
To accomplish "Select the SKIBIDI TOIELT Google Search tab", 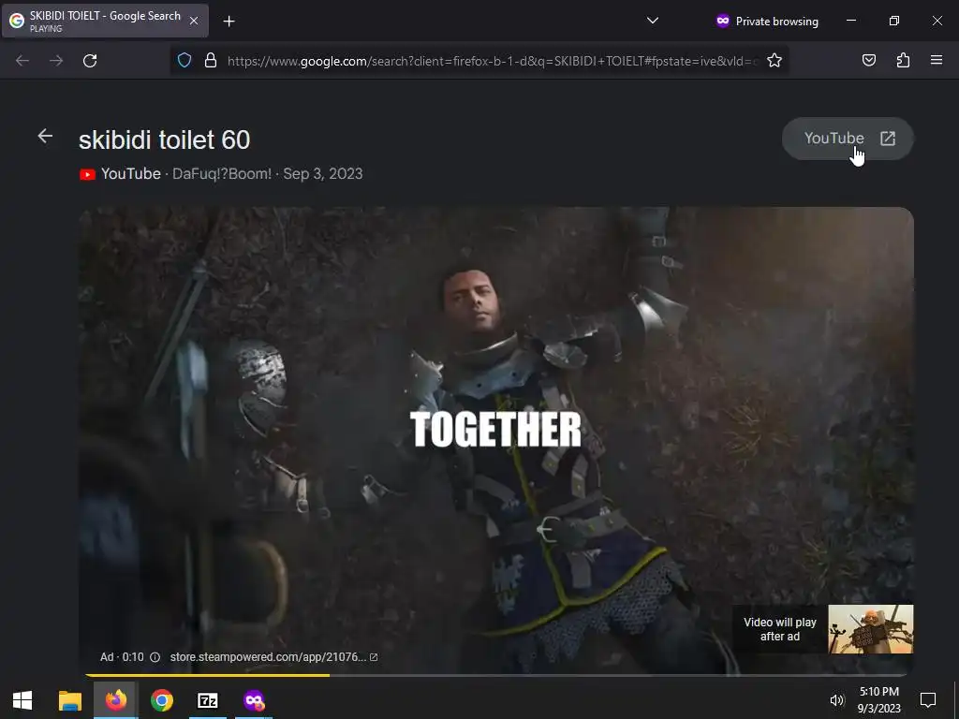I will click(x=105, y=21).
